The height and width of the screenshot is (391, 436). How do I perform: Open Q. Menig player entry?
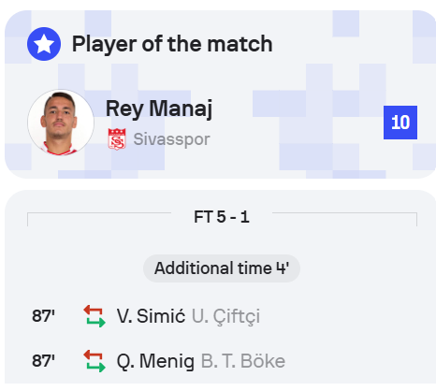155,361
